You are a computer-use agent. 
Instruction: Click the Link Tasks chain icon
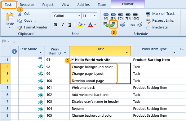(x=133, y=25)
